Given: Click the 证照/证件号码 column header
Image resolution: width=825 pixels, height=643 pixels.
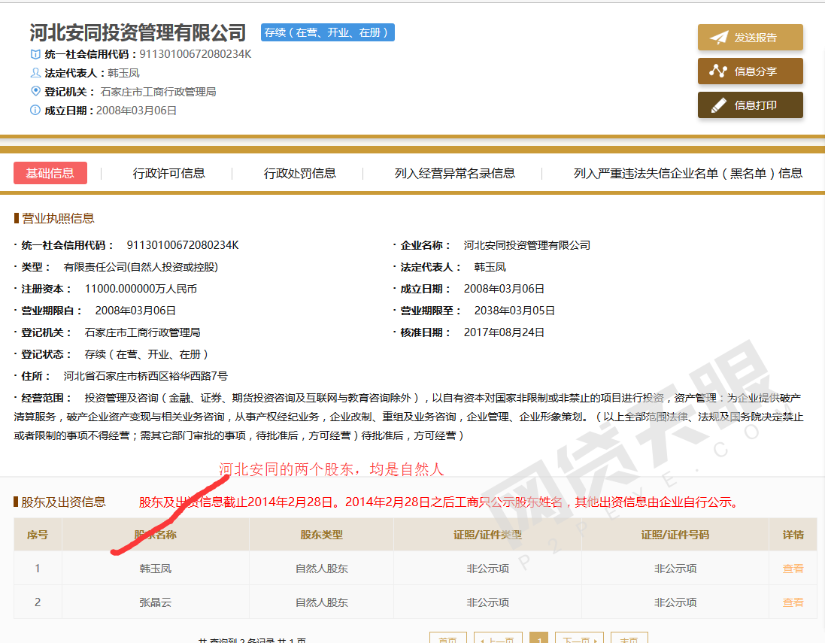Looking at the screenshot, I should coord(675,535).
